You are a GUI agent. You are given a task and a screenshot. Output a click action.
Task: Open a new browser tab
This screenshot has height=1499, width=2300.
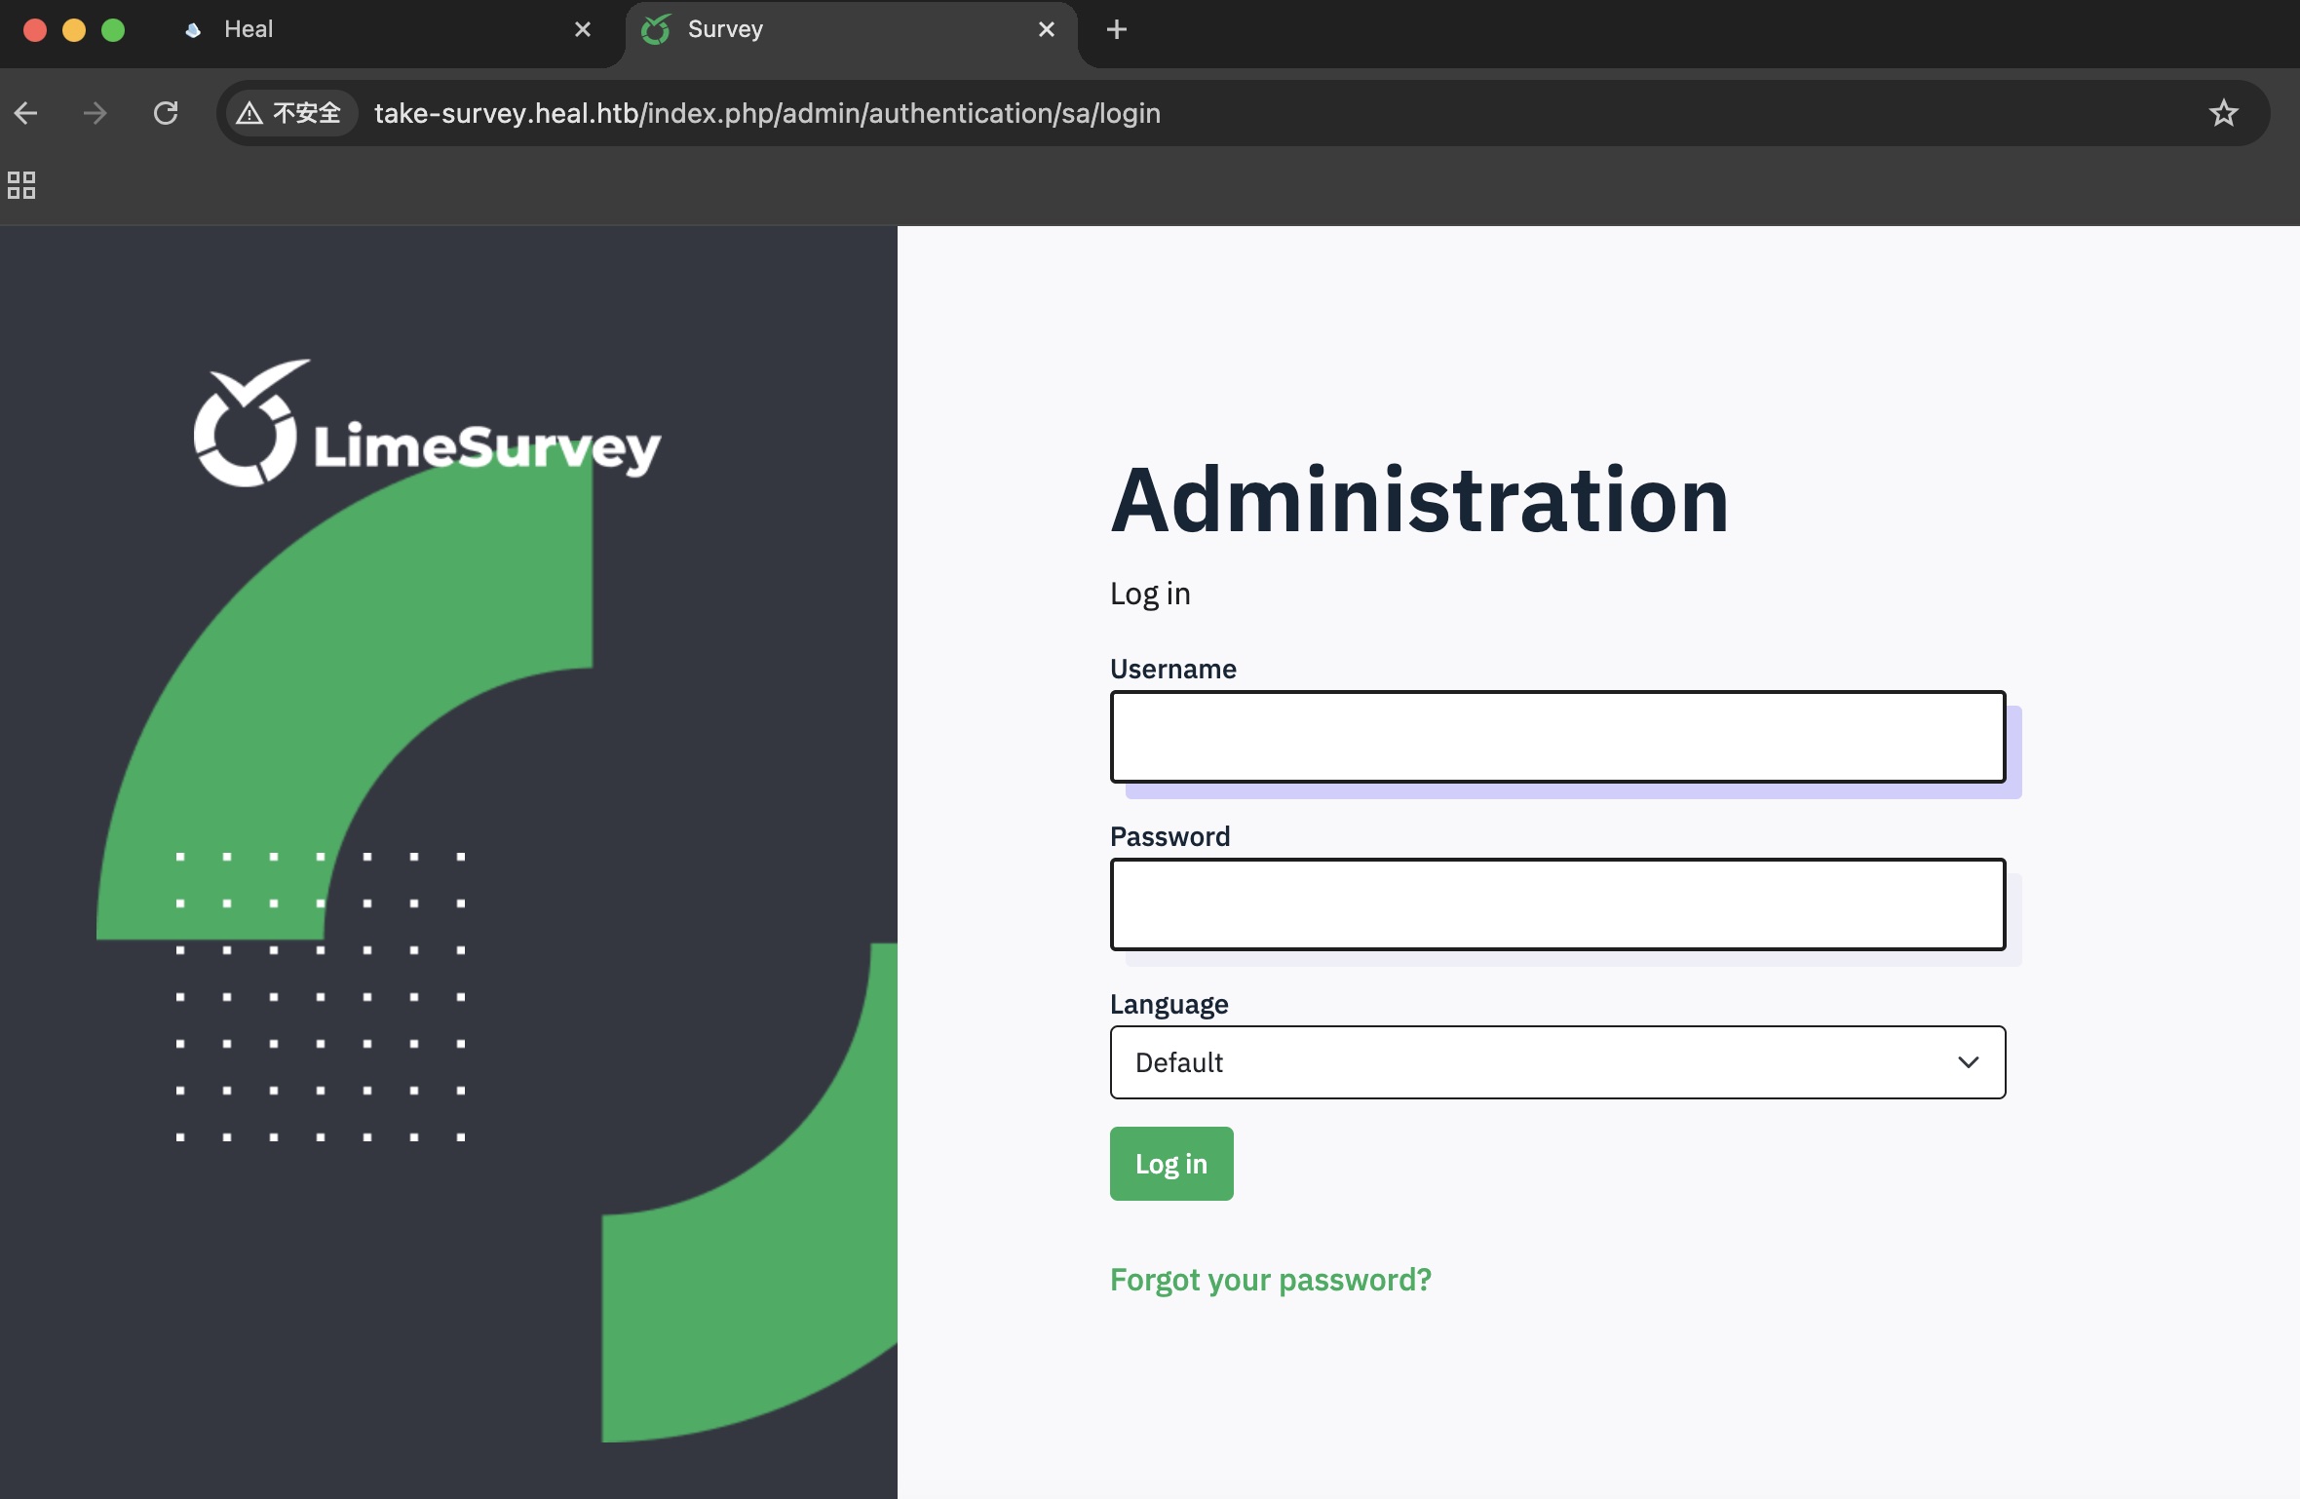coord(1117,29)
